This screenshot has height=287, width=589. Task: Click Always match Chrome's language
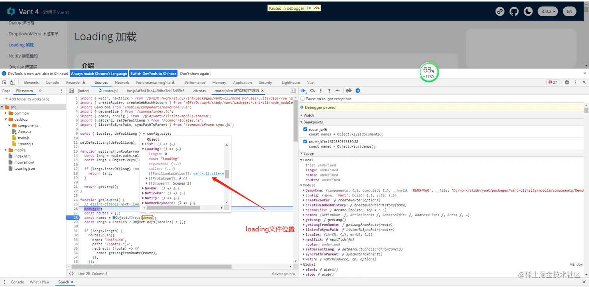pos(99,74)
